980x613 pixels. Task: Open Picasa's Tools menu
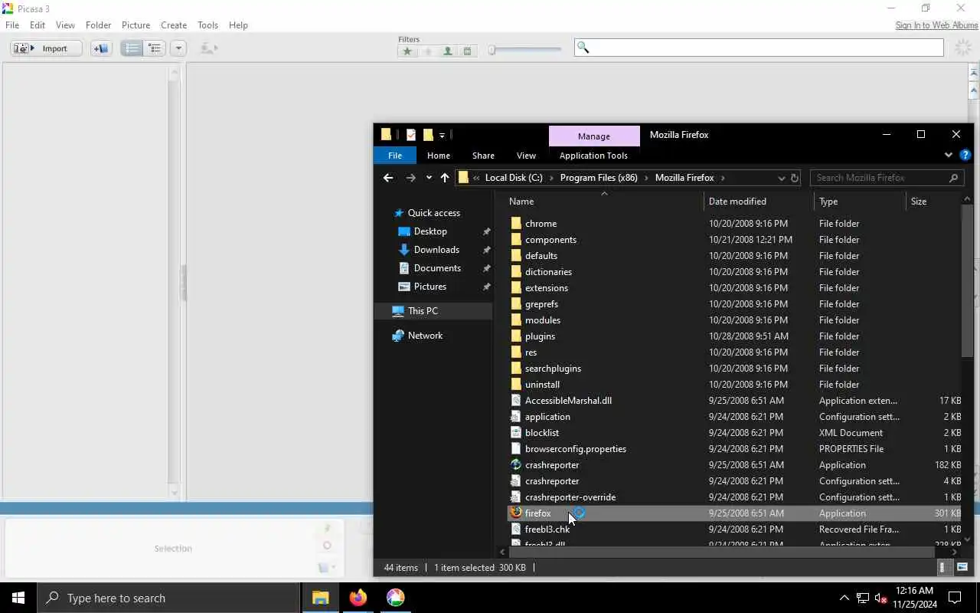[x=207, y=25]
